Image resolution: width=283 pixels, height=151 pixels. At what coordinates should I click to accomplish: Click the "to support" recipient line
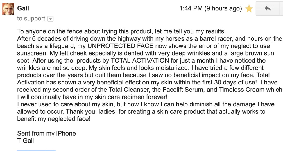pyautogui.click(x=31, y=19)
